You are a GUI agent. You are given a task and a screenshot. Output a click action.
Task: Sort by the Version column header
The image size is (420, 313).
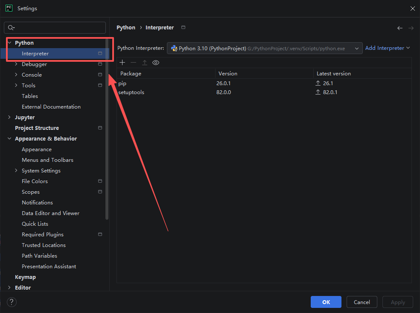pyautogui.click(x=264, y=74)
